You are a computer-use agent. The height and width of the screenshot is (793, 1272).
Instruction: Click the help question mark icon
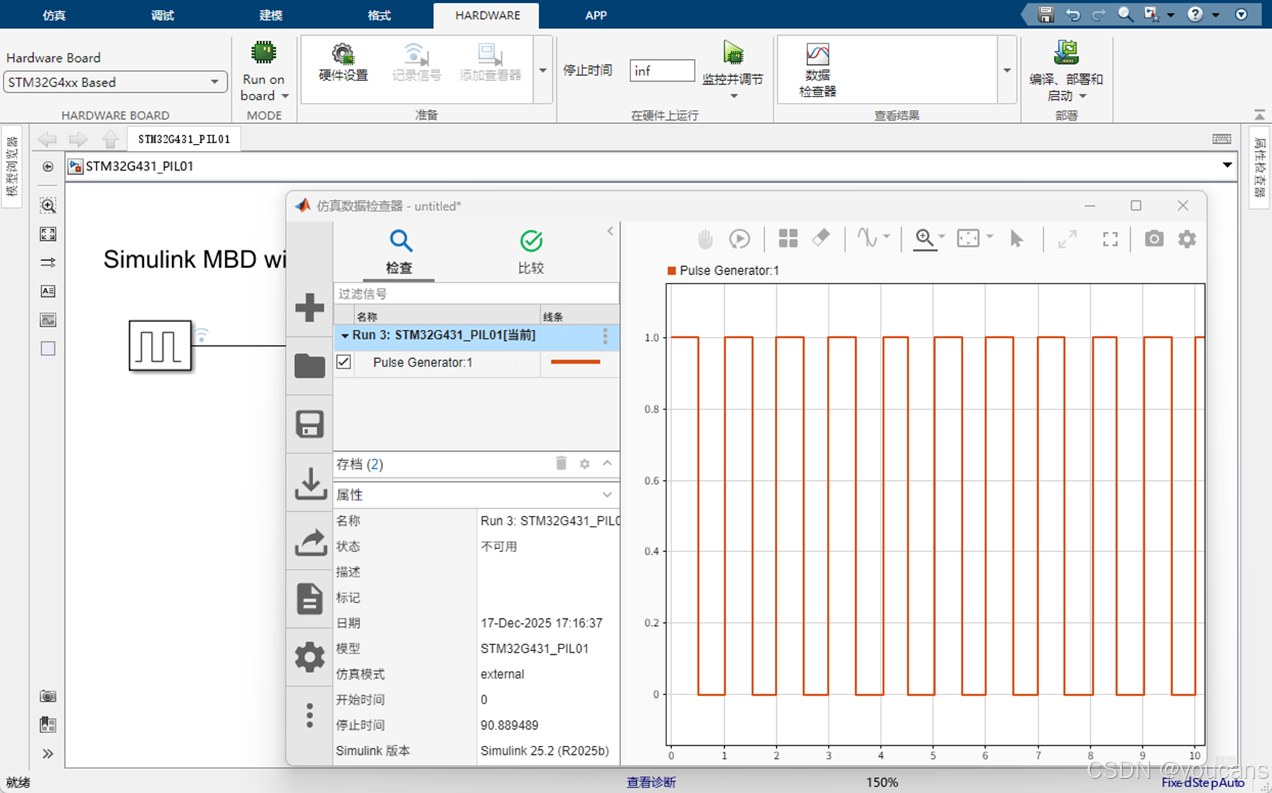(1194, 14)
